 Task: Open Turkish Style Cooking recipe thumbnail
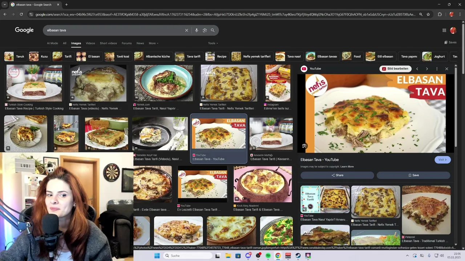[34, 83]
